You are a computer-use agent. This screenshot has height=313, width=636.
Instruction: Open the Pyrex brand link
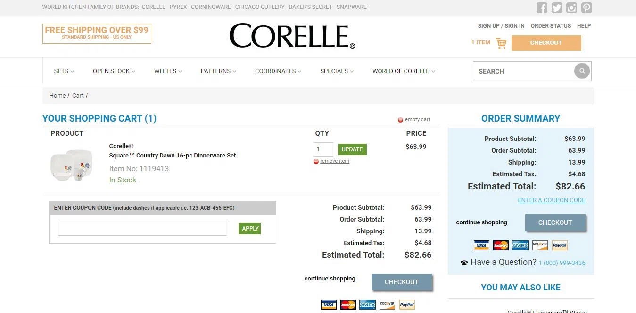[178, 7]
